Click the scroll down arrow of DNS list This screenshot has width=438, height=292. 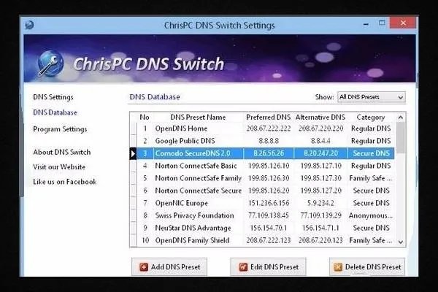point(401,242)
